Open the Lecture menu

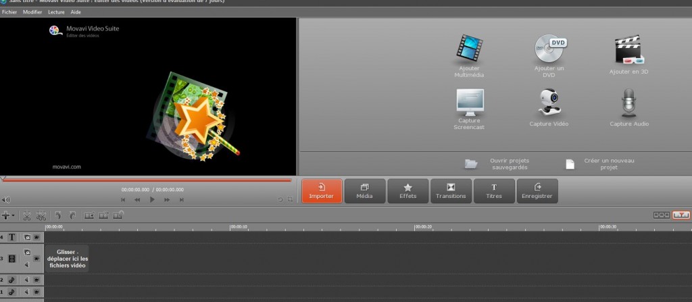coord(57,12)
